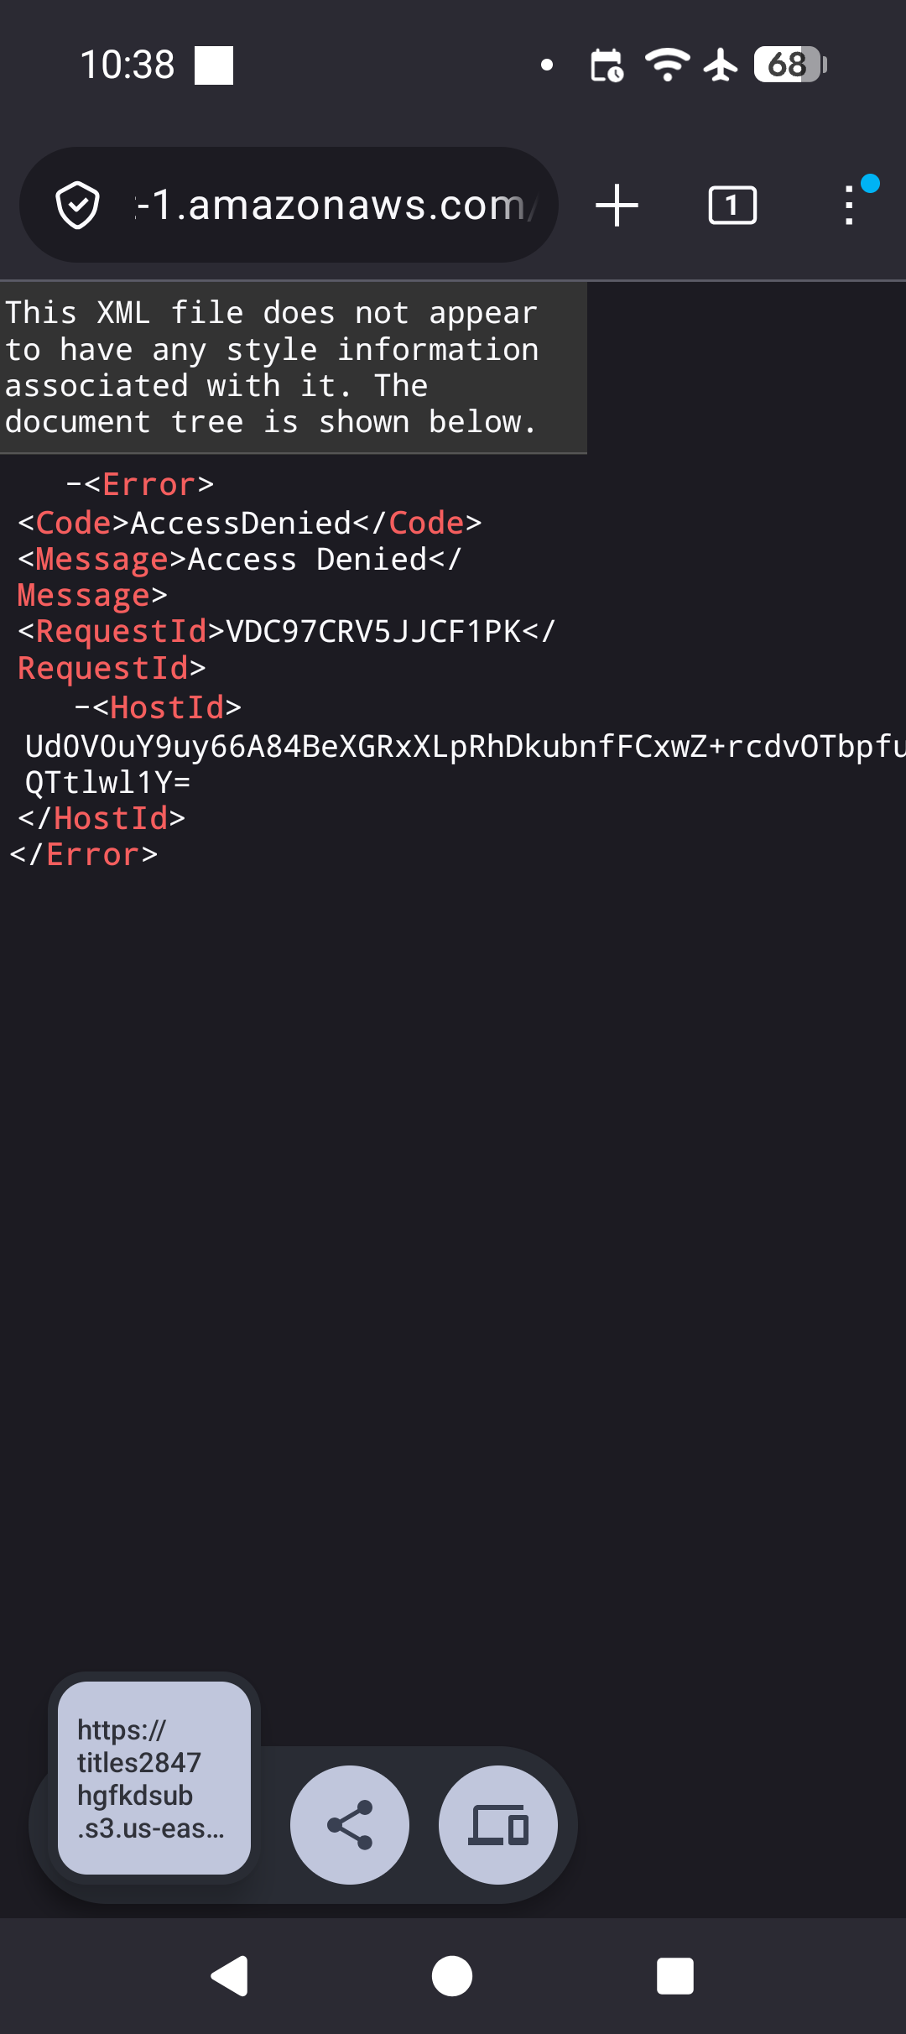
Task: Tap the Android recent apps square
Action: click(x=675, y=1976)
